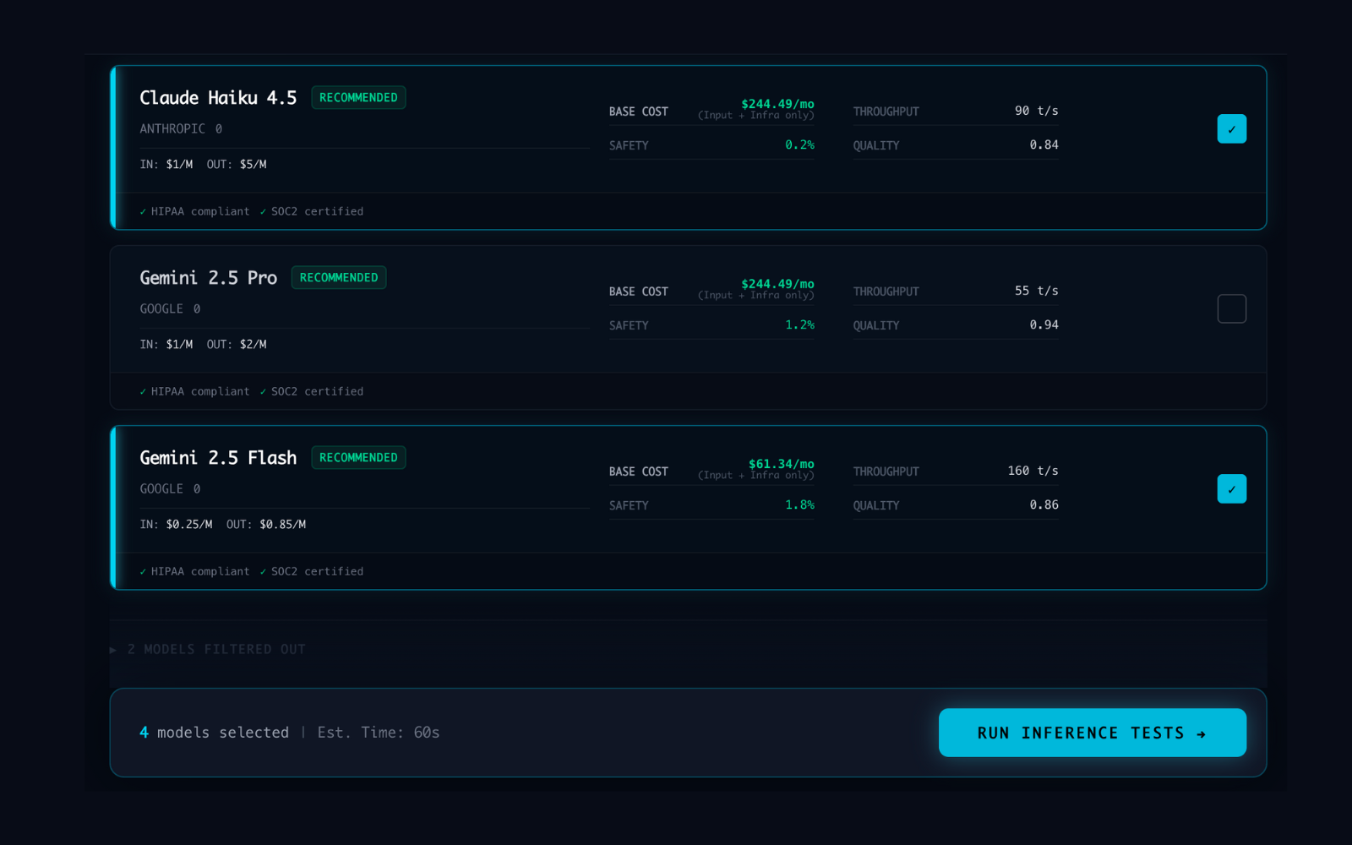Click the Recommended badge on Gemini 2.5 Flash
The height and width of the screenshot is (845, 1352).
pos(358,458)
